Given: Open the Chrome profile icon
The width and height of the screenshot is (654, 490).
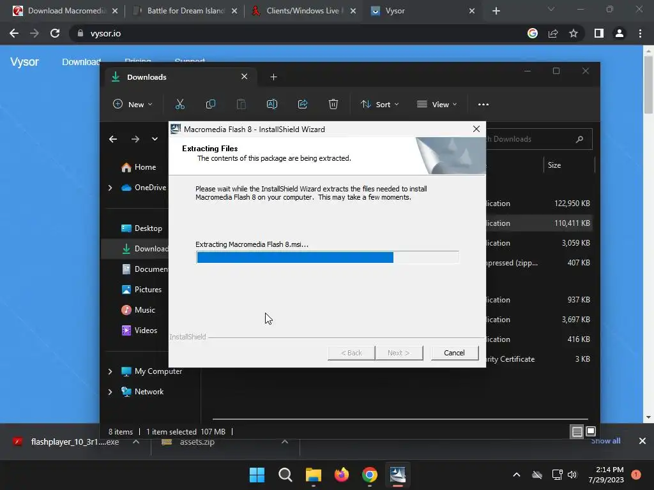Looking at the screenshot, I should click(620, 33).
